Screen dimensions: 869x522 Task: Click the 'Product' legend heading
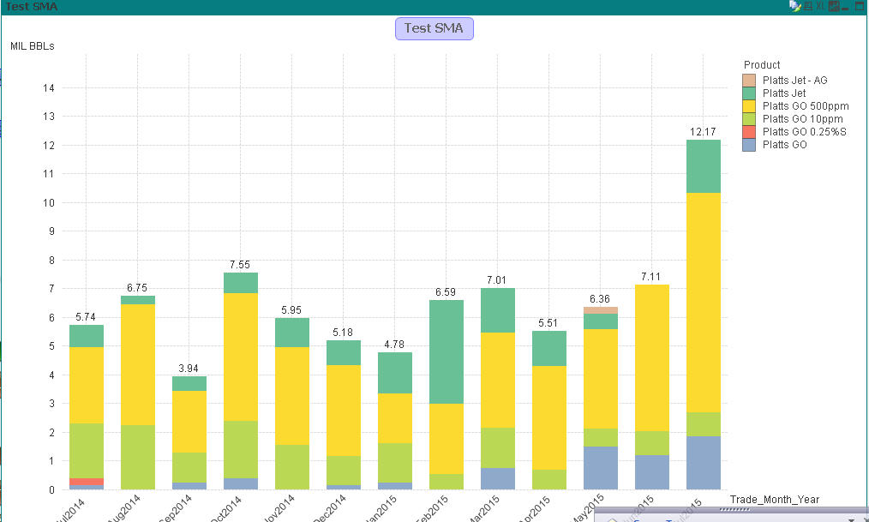(762, 65)
